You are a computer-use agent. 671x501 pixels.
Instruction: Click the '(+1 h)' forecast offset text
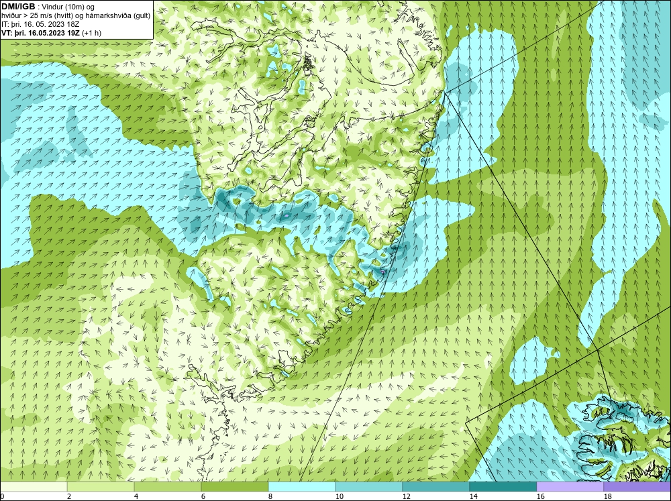pyautogui.click(x=91, y=32)
